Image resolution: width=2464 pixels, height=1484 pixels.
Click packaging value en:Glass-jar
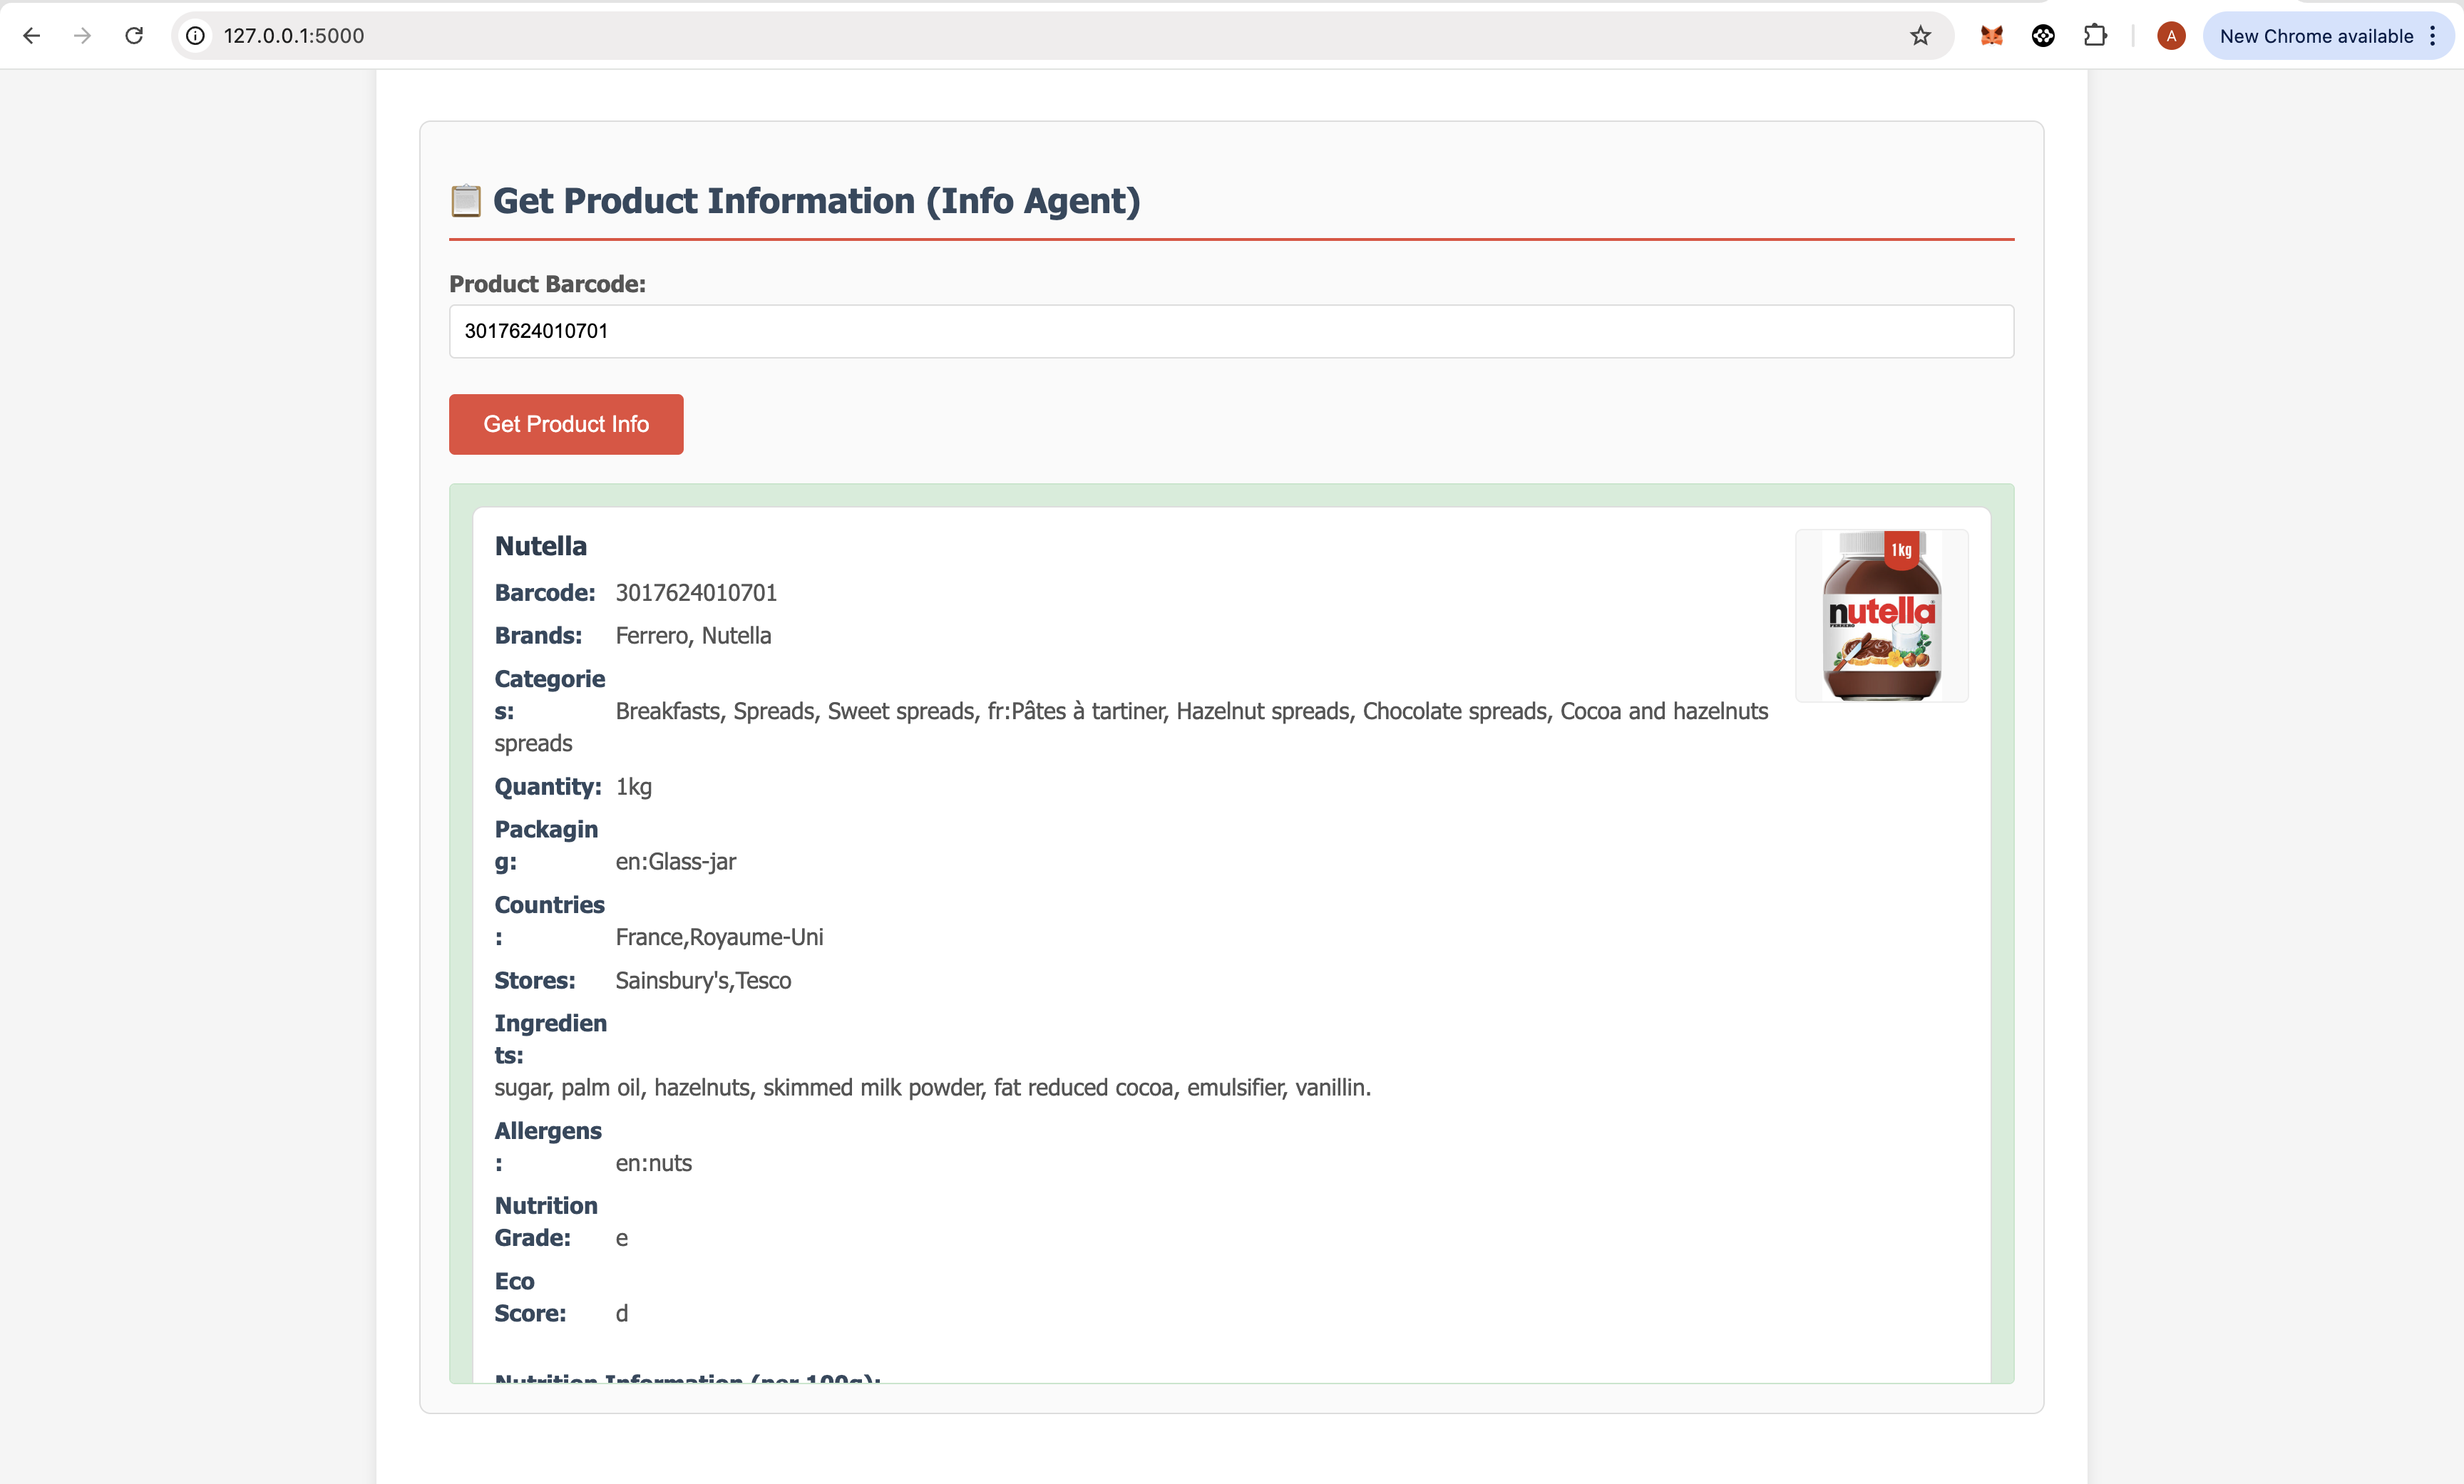675,862
